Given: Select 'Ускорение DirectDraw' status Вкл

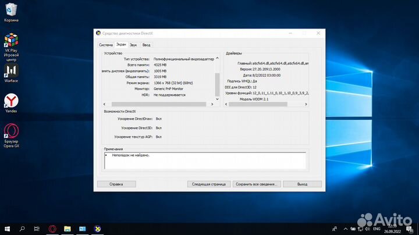Looking at the screenshot, I should [158, 119].
